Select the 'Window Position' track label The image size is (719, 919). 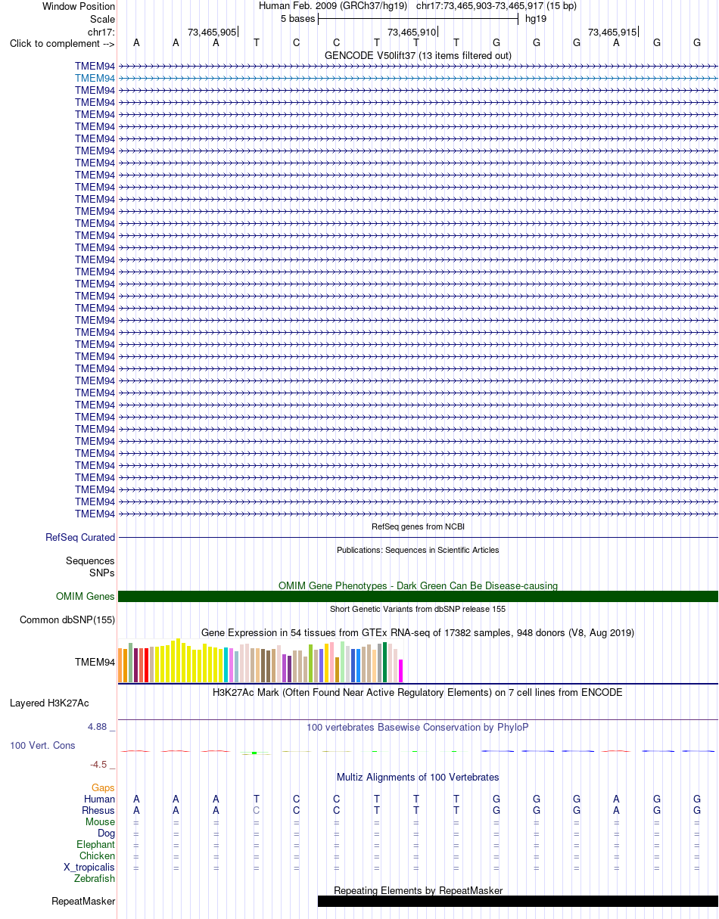[79, 6]
